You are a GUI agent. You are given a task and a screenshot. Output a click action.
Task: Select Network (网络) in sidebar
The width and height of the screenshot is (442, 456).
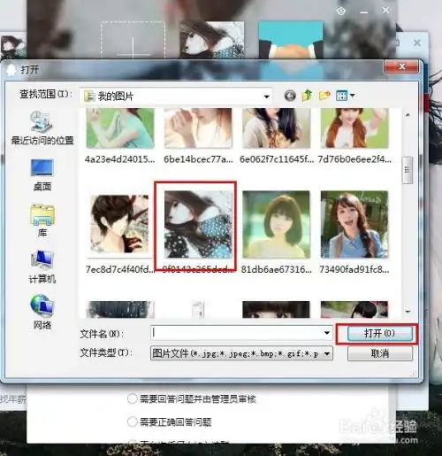click(42, 312)
